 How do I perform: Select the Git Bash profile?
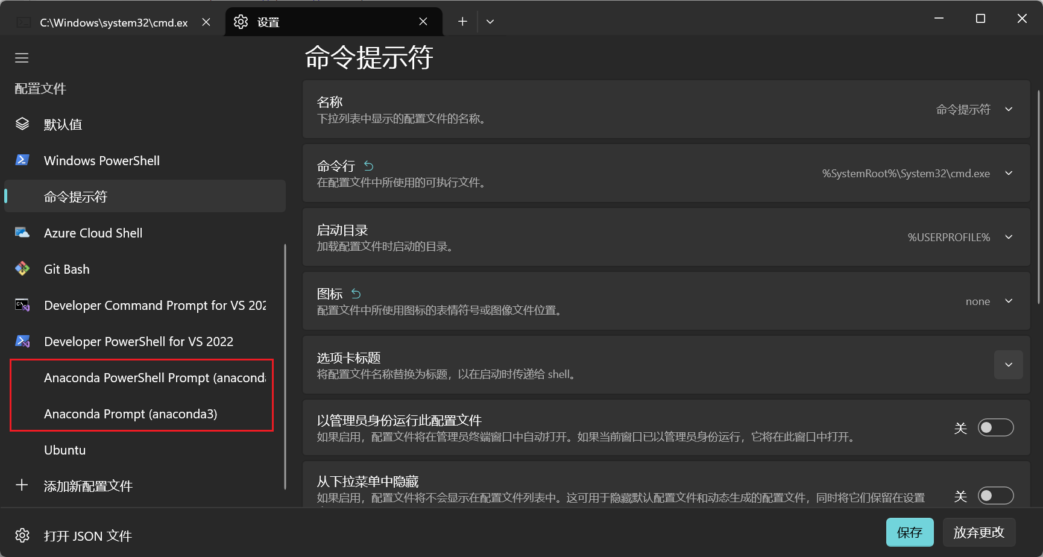click(145, 269)
